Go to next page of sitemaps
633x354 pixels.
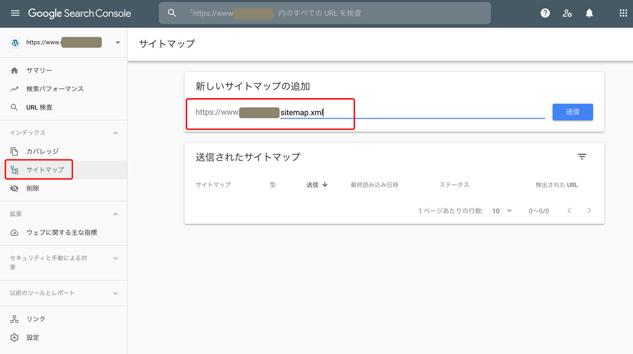coord(589,211)
